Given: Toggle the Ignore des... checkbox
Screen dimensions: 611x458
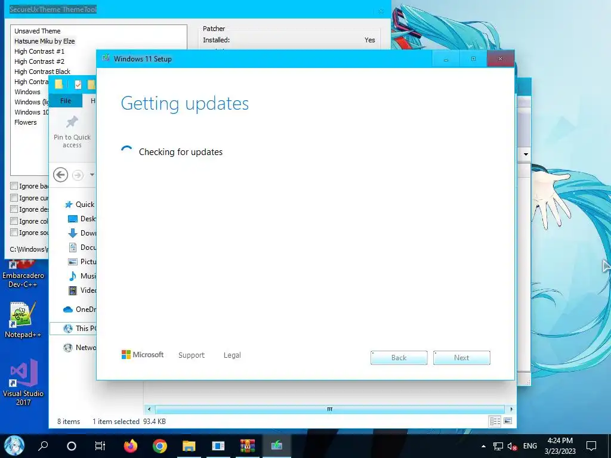Looking at the screenshot, I should point(14,209).
